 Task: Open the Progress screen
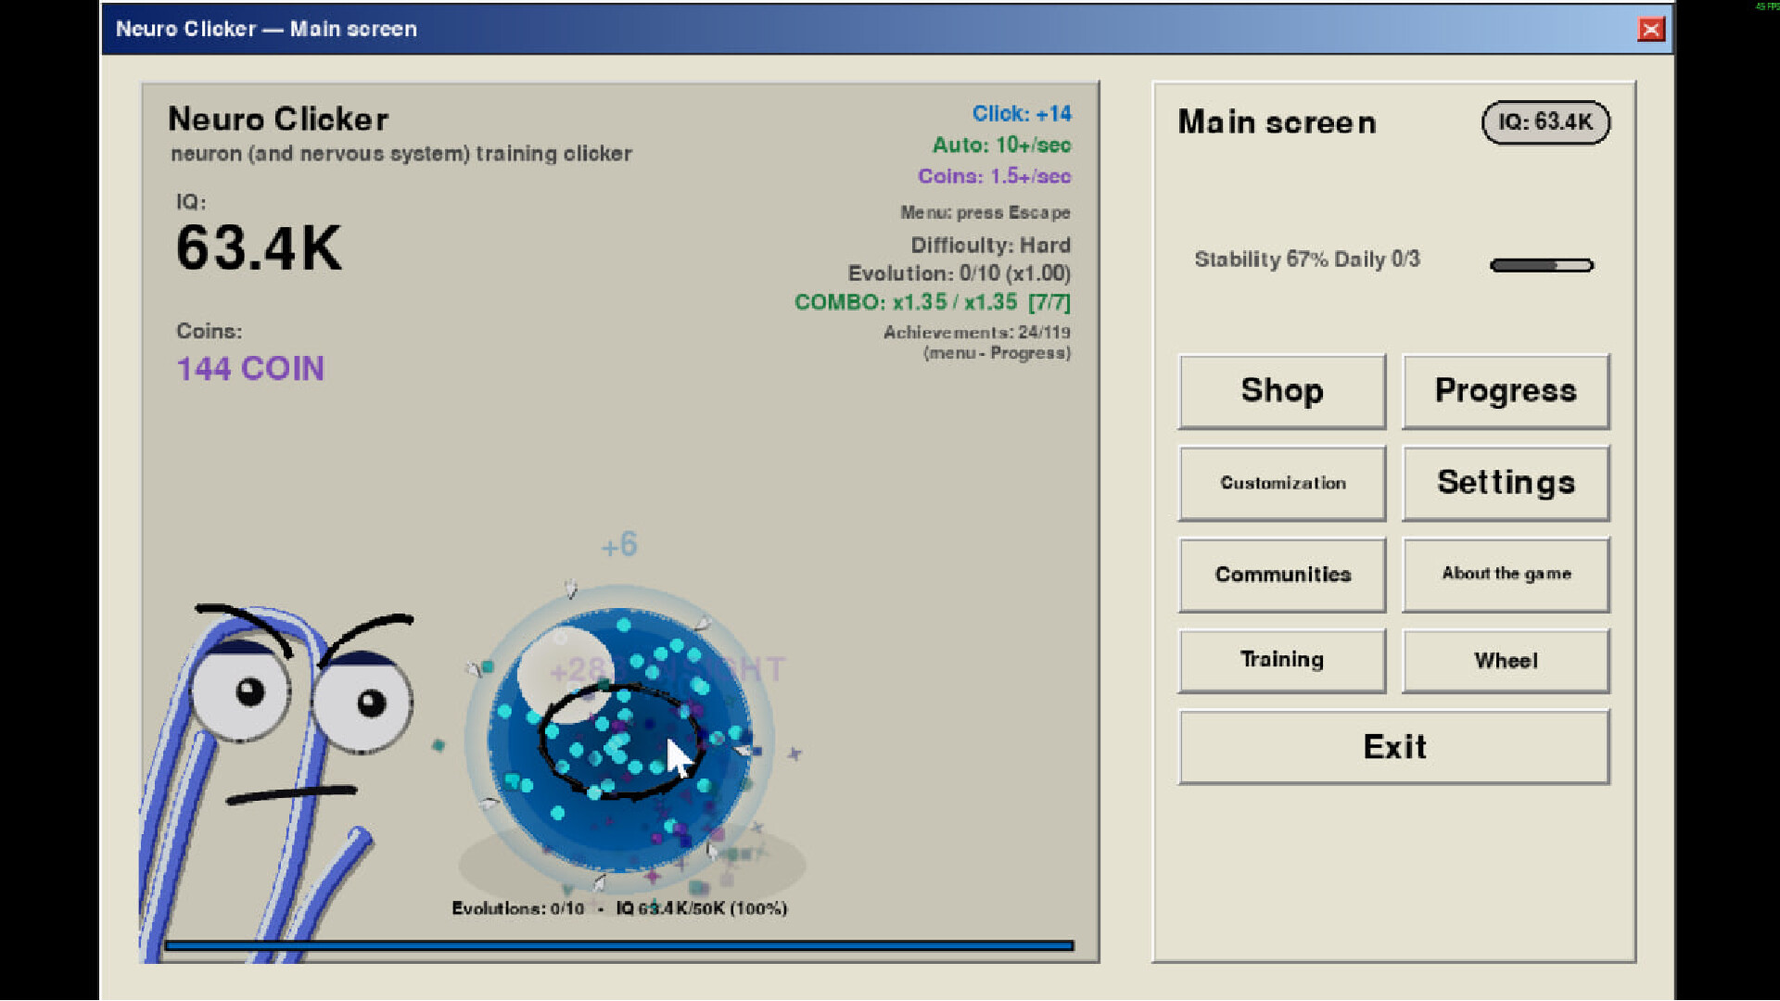point(1506,390)
